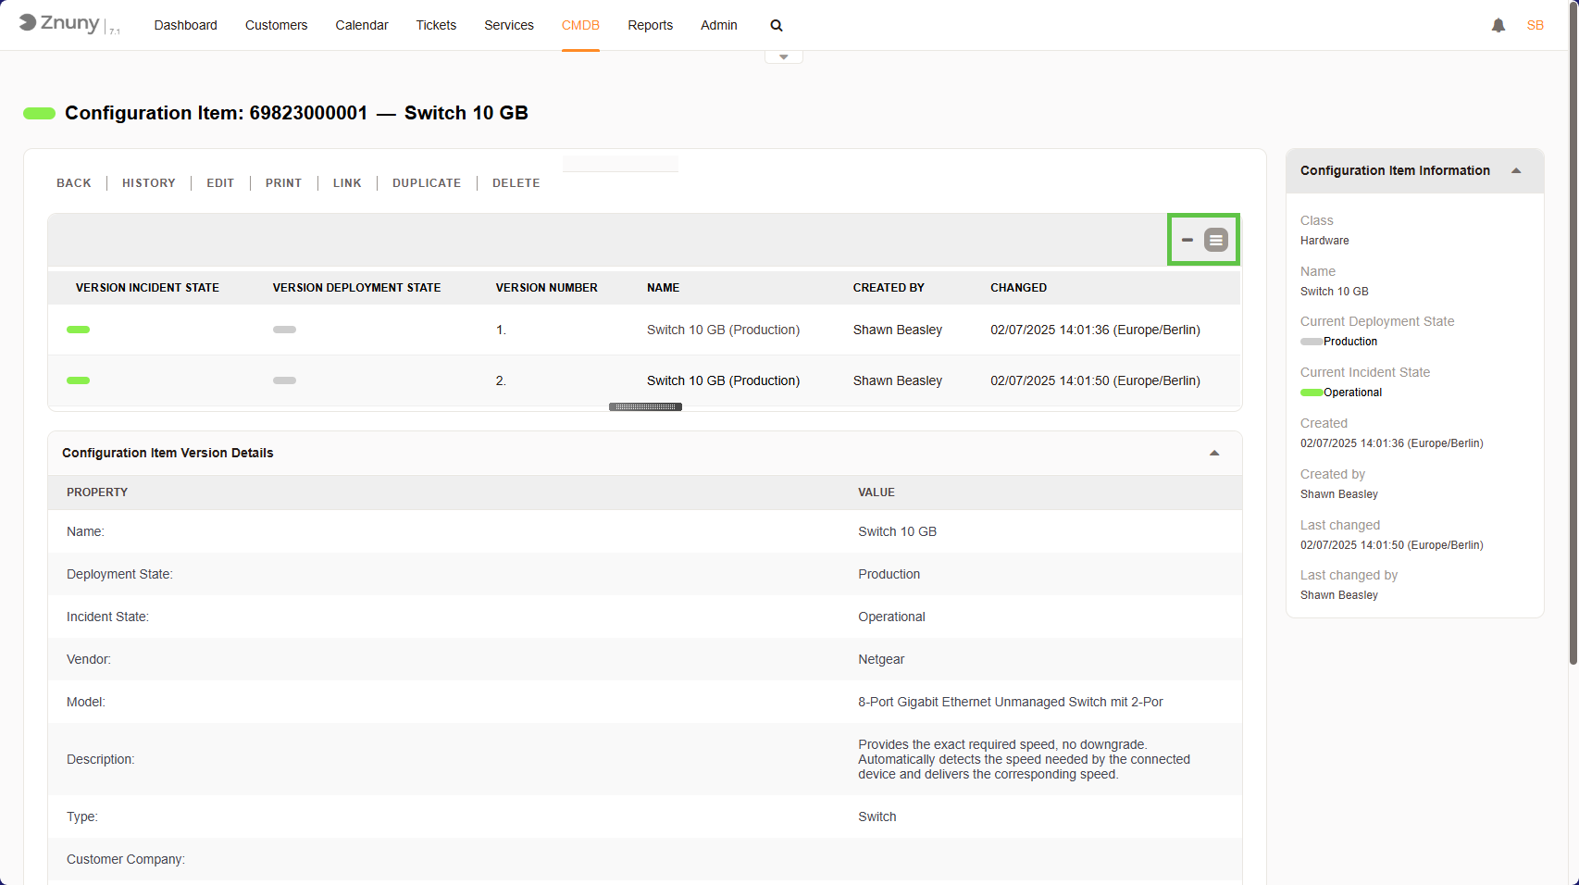This screenshot has width=1579, height=885.
Task: Click VERSION DEPLOYMENT STATE column header
Action: (356, 288)
